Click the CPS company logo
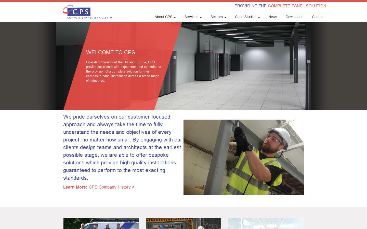Screen dimensions: 367x229 [87, 12]
